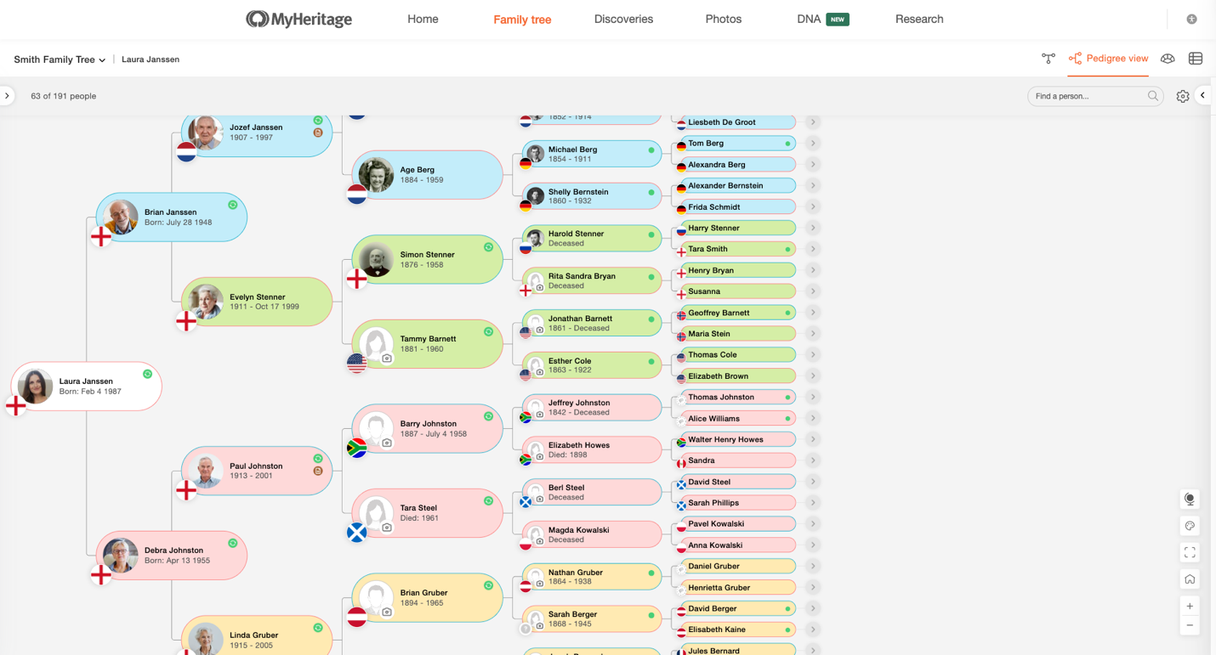Enter full screen mode
1216x655 pixels.
1190,553
